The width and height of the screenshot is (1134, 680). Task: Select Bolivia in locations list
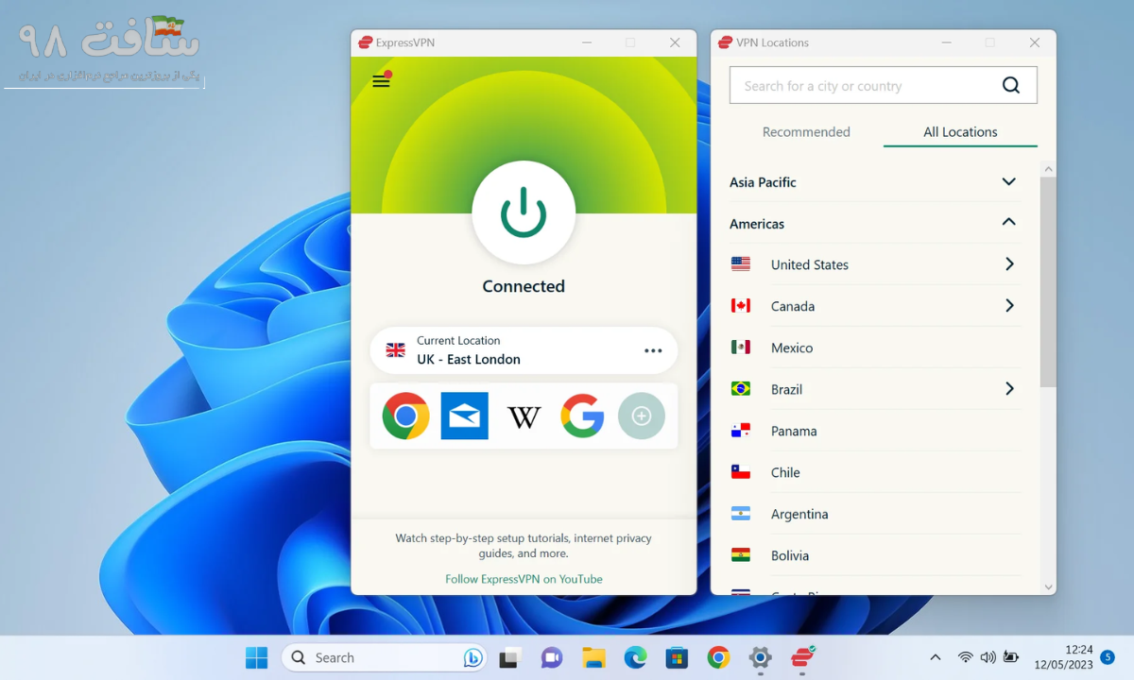[875, 555]
